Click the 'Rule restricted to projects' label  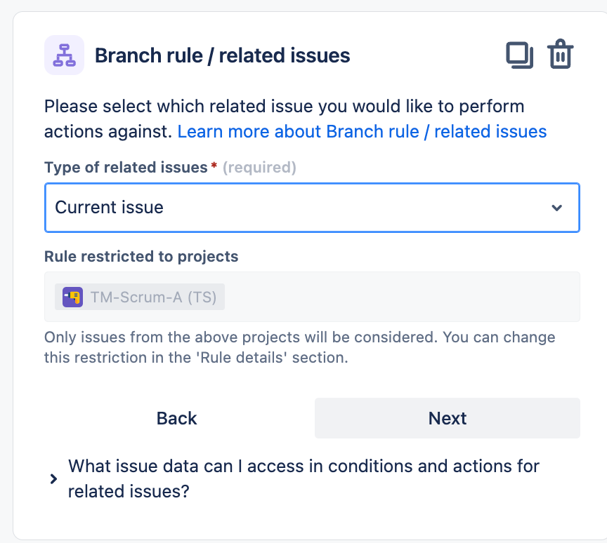coord(141,256)
